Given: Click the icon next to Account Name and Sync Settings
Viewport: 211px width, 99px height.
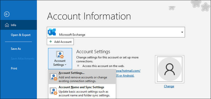Looking at the screenshot, I should coord(53,91).
